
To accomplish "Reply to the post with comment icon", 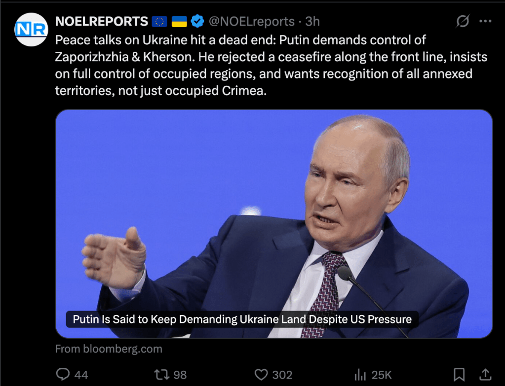I will point(63,375).
